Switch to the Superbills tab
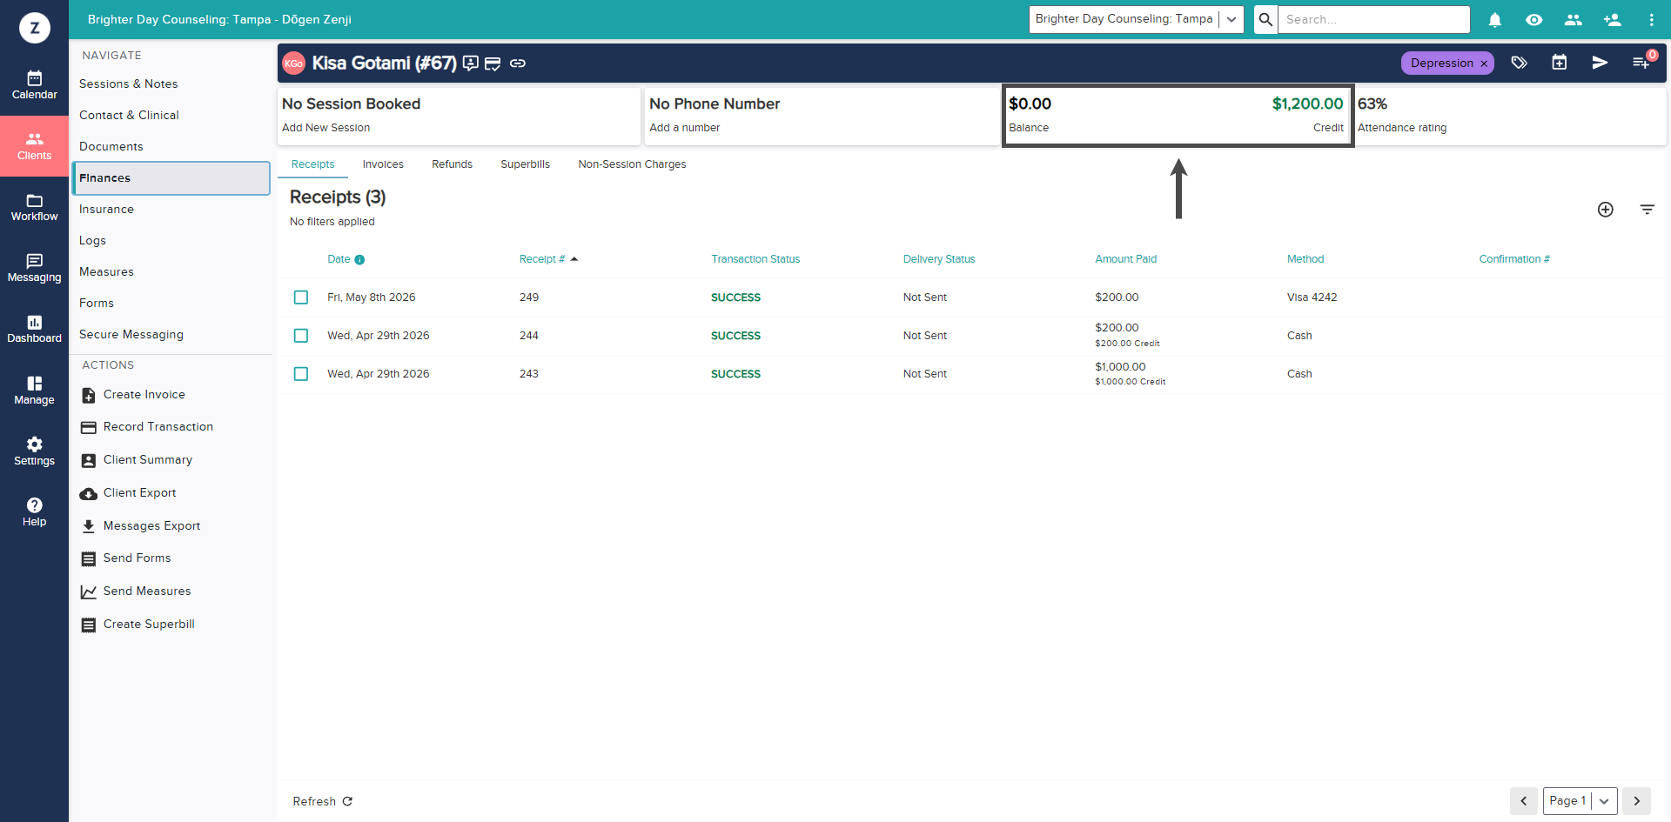Screen dimensions: 1671x822 pos(525,164)
